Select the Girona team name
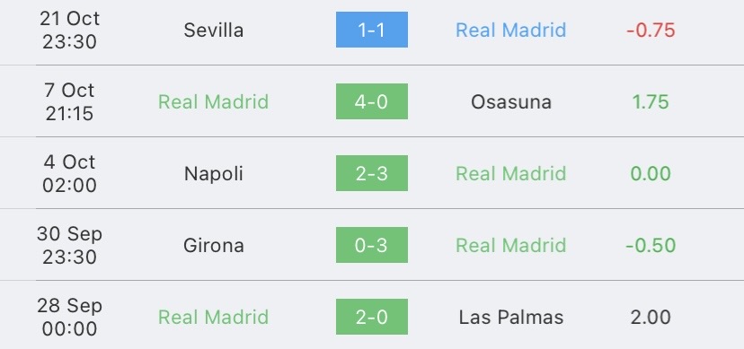The width and height of the screenshot is (744, 349). click(214, 245)
